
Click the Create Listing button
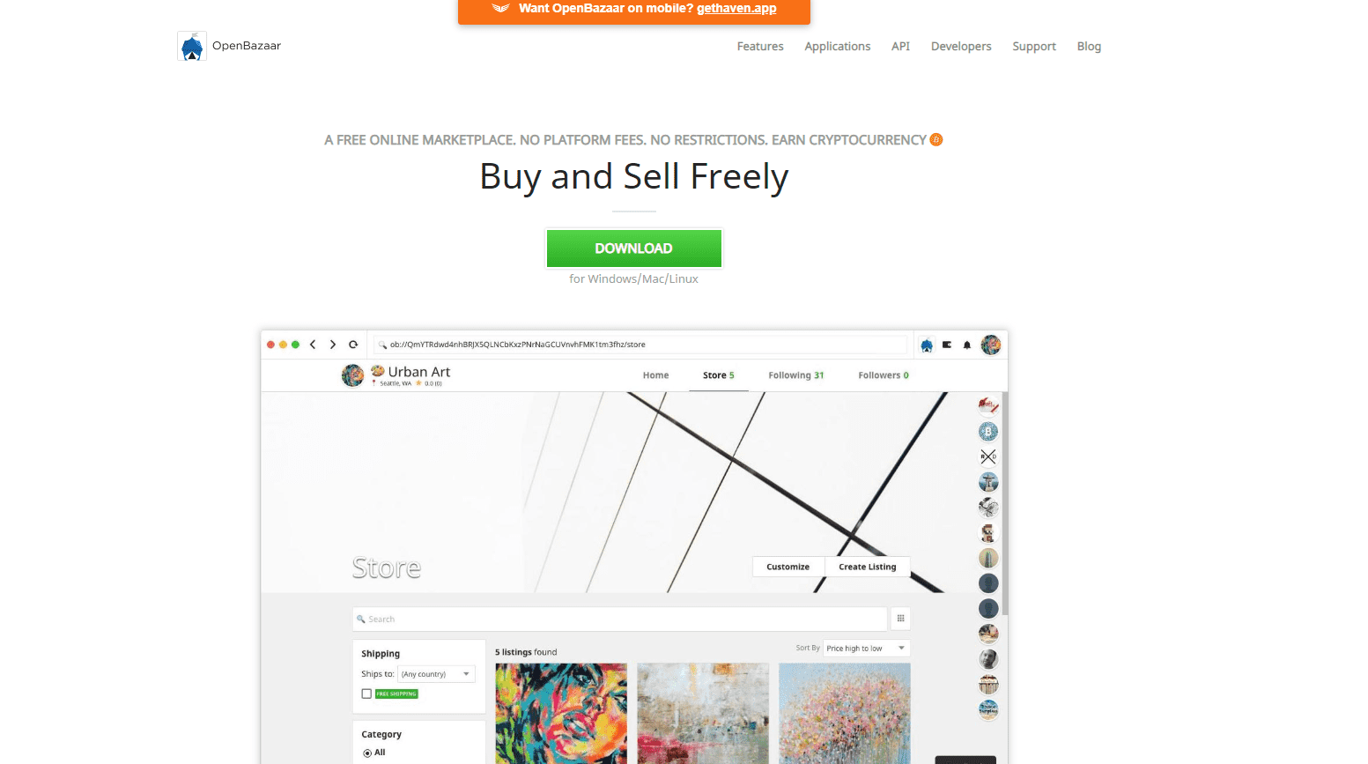coord(868,567)
